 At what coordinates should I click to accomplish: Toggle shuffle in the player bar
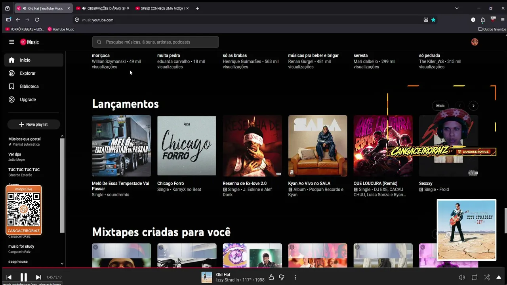[487, 277]
